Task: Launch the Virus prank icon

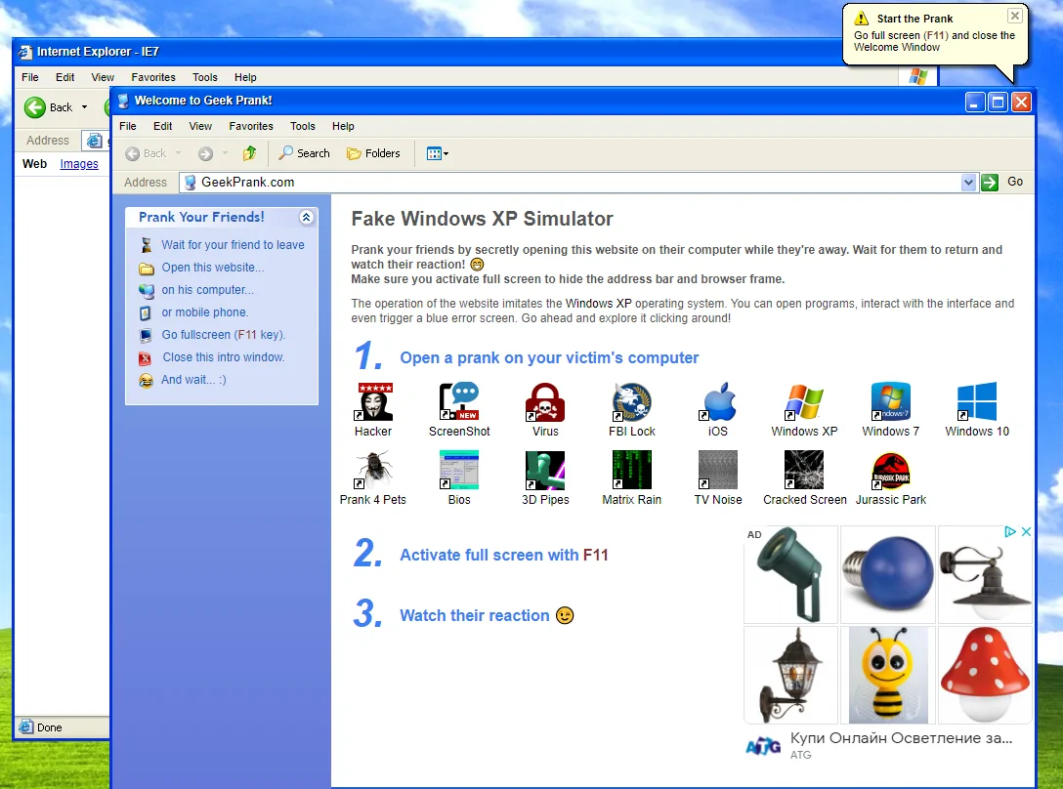Action: pos(545,409)
